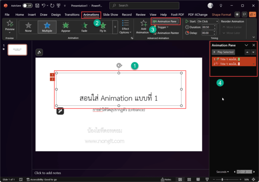Viewport: 259px width, 182px height.
Task: Switch to the Insert tab
Action: point(32,15)
